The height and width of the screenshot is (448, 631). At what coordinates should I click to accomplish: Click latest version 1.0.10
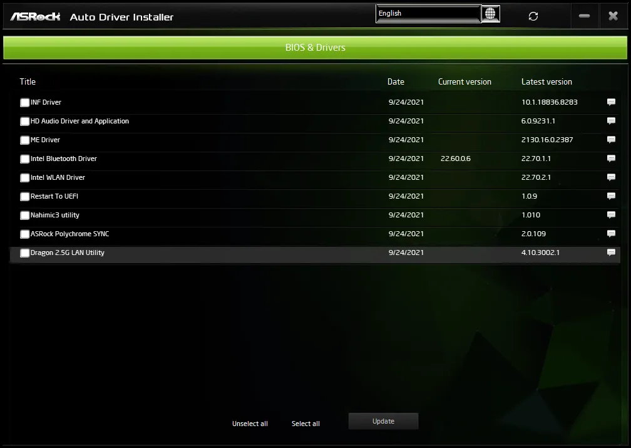531,215
